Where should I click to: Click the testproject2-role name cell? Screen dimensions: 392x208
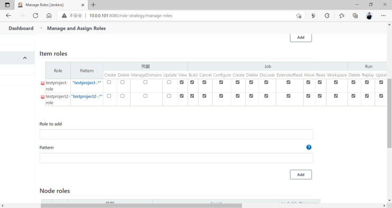[58, 99]
